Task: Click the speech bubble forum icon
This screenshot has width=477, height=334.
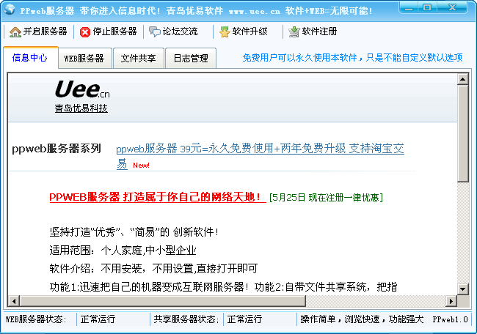Action: coord(155,31)
